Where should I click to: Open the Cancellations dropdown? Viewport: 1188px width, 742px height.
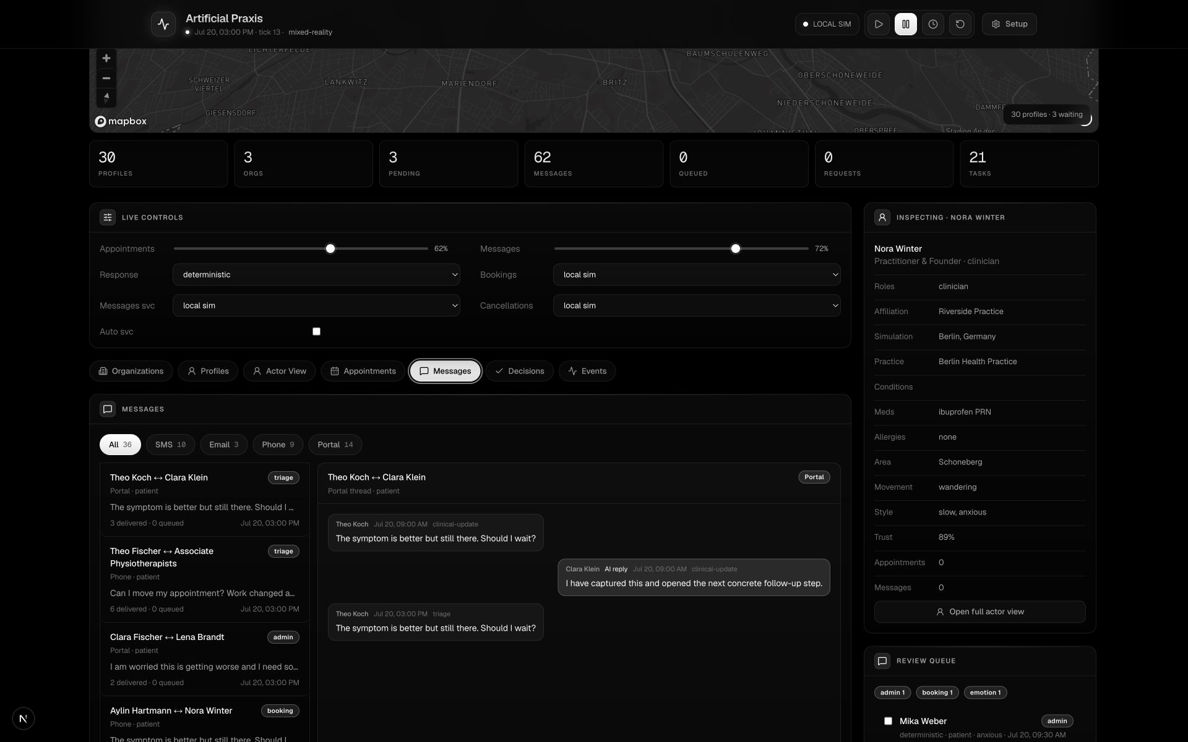coord(697,305)
